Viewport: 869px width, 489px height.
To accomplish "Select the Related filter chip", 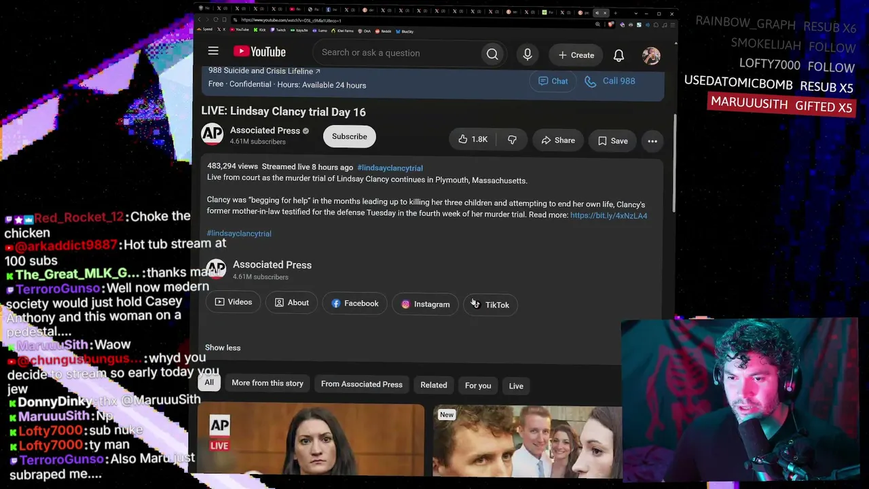I will tap(434, 385).
